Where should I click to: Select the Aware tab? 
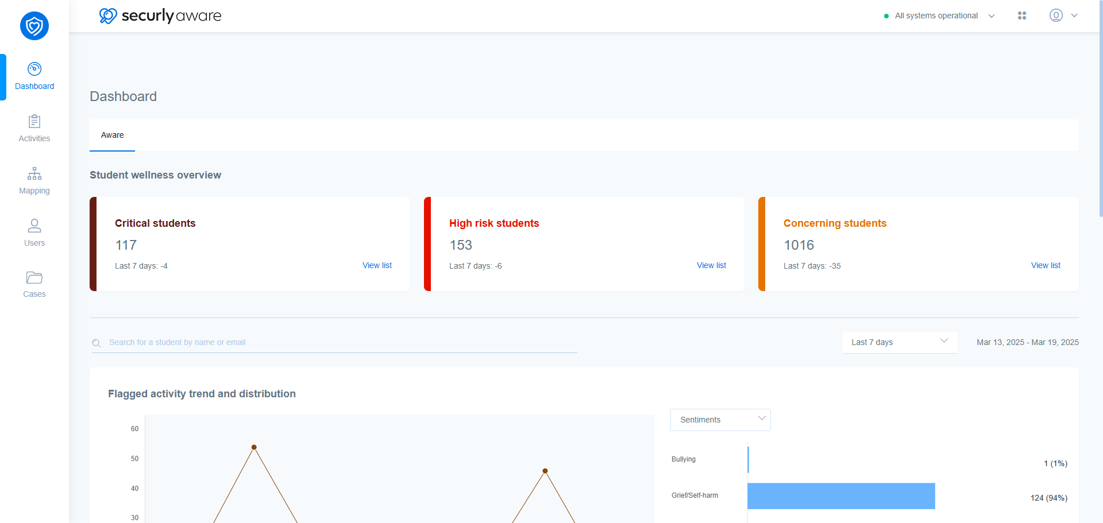tap(113, 135)
